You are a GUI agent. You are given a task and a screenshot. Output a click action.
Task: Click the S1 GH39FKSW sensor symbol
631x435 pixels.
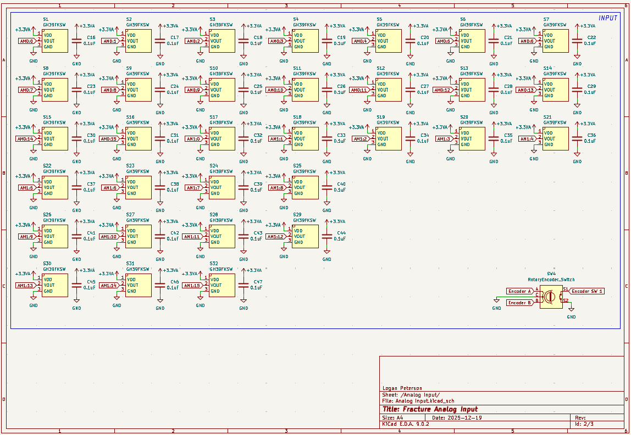pos(55,41)
